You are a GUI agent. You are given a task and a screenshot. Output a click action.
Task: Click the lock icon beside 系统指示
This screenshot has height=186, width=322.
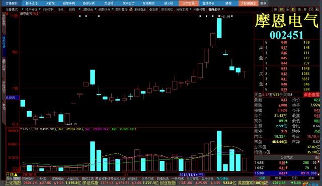click(131, 10)
